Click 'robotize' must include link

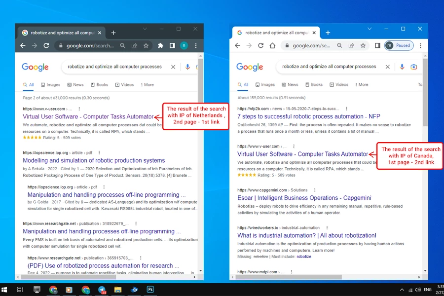pyautogui.click(x=304, y=257)
